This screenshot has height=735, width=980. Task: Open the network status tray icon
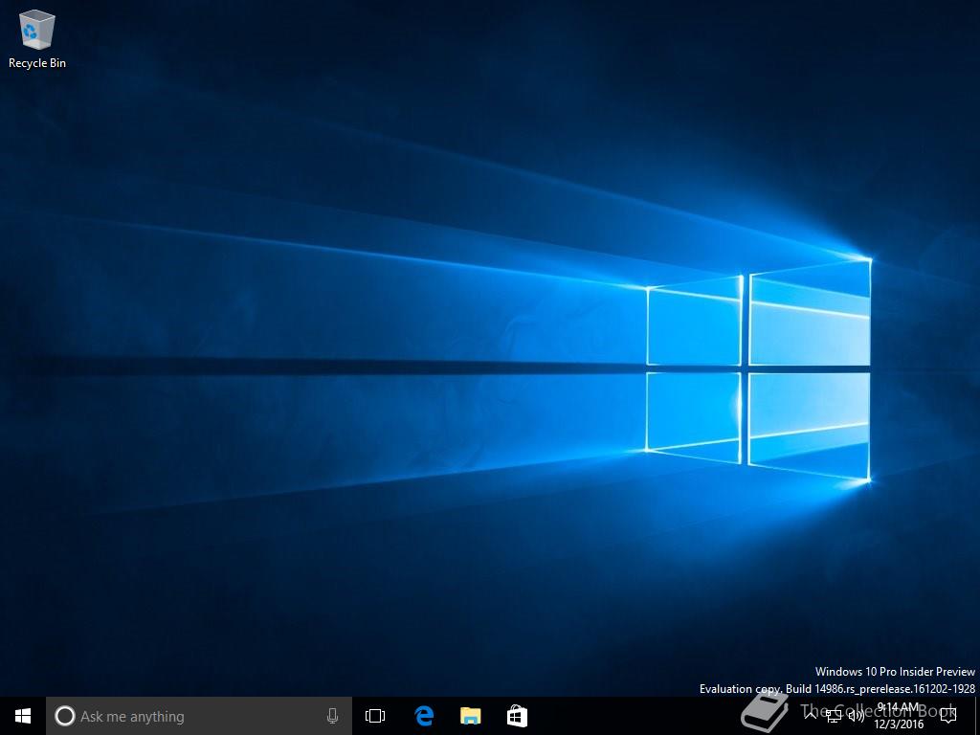[x=834, y=716]
